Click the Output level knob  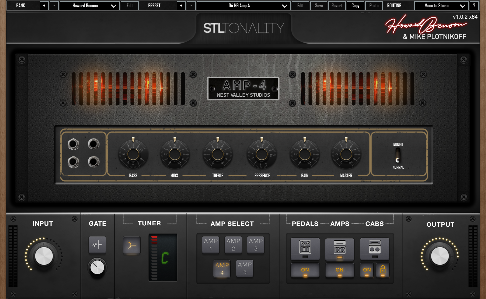tap(440, 256)
